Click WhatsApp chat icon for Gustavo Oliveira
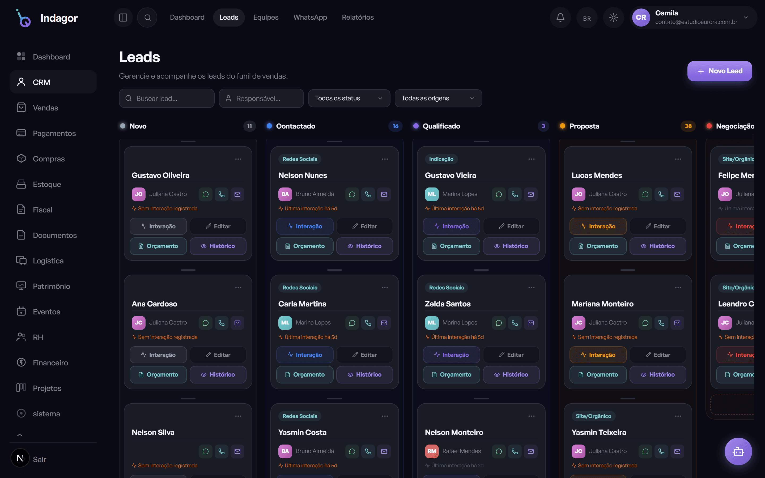 206,194
